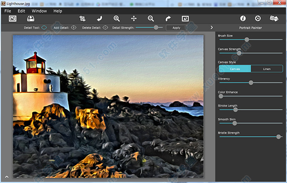Select the Detail Tool ellipse icon
This screenshot has width=287, height=183.
44,28
